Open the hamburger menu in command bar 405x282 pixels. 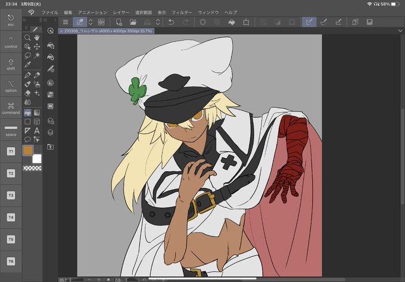click(66, 22)
